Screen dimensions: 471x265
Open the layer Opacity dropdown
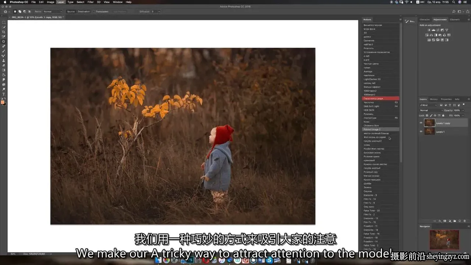[463, 110]
